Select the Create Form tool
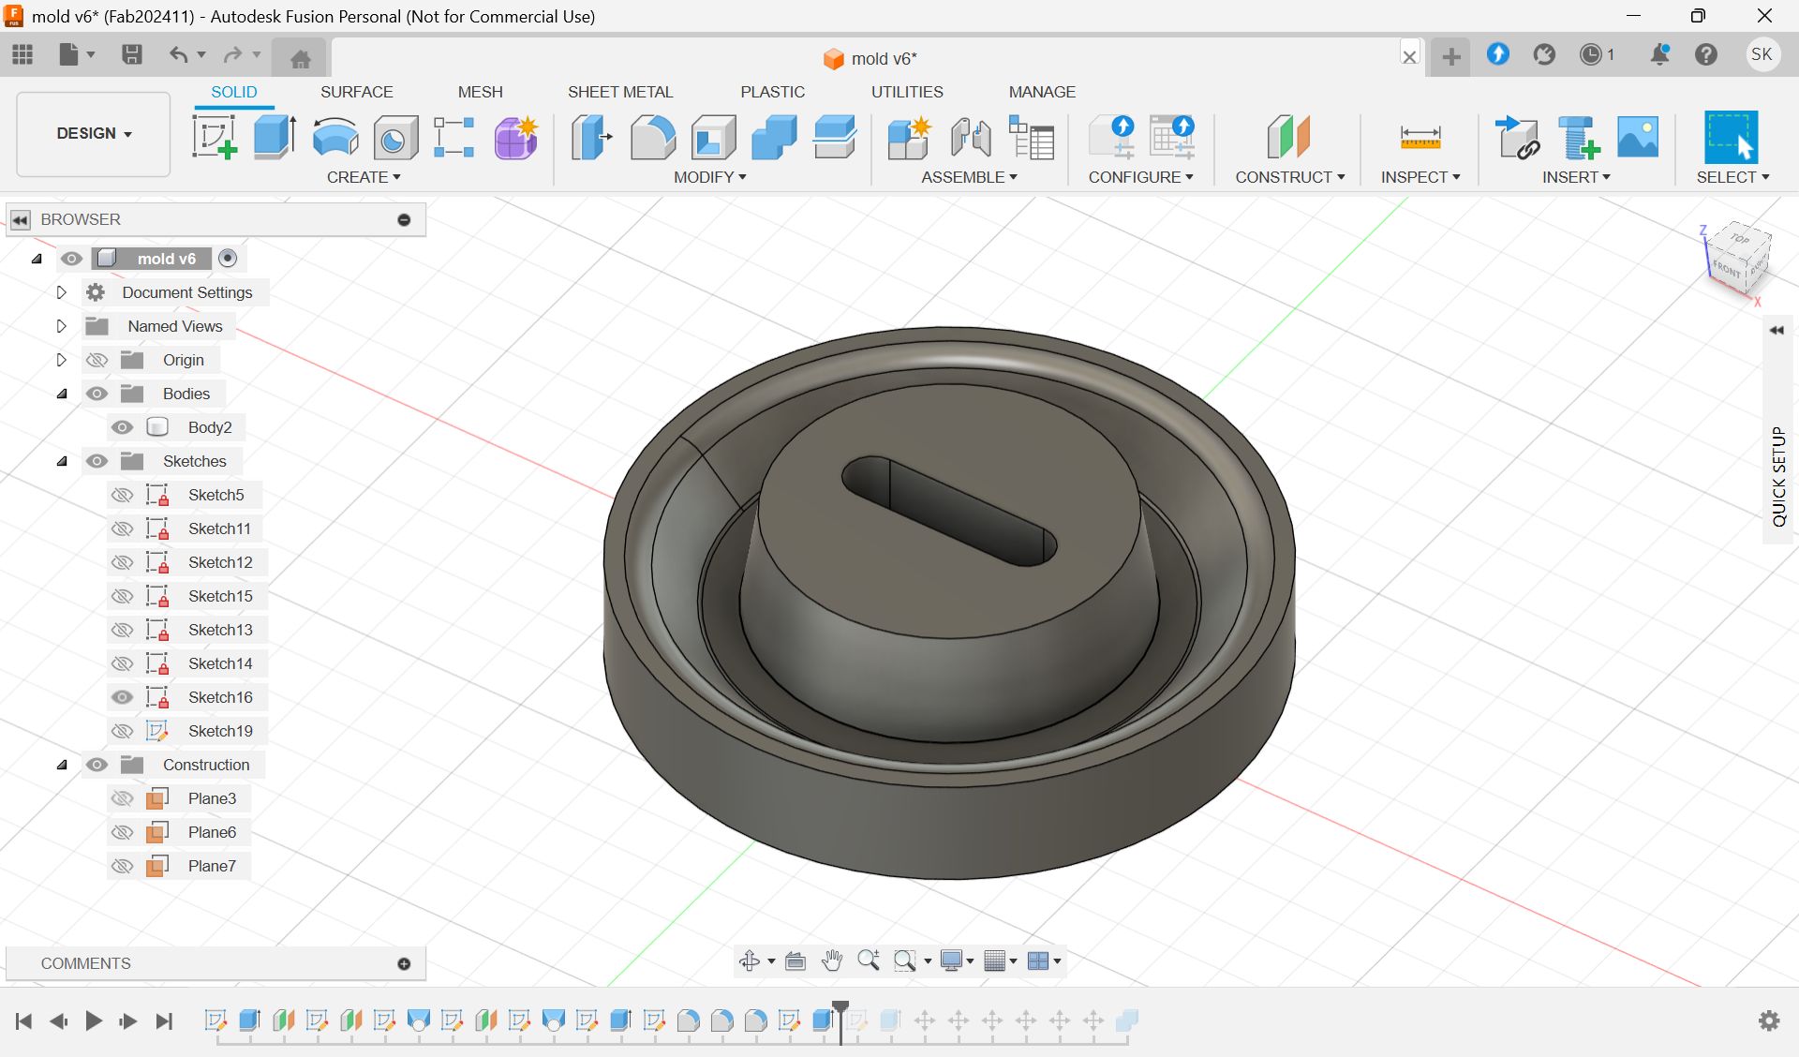Viewport: 1799px width, 1057px height. click(516, 137)
